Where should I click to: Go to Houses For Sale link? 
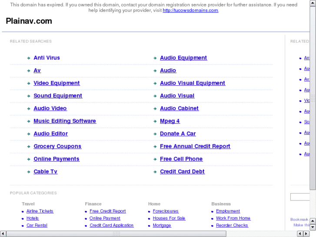pos(169,218)
